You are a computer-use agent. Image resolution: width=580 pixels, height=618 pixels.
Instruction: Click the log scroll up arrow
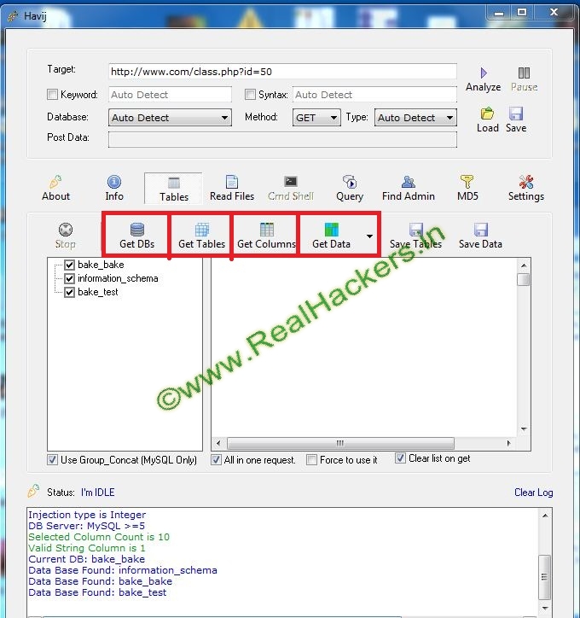point(544,516)
